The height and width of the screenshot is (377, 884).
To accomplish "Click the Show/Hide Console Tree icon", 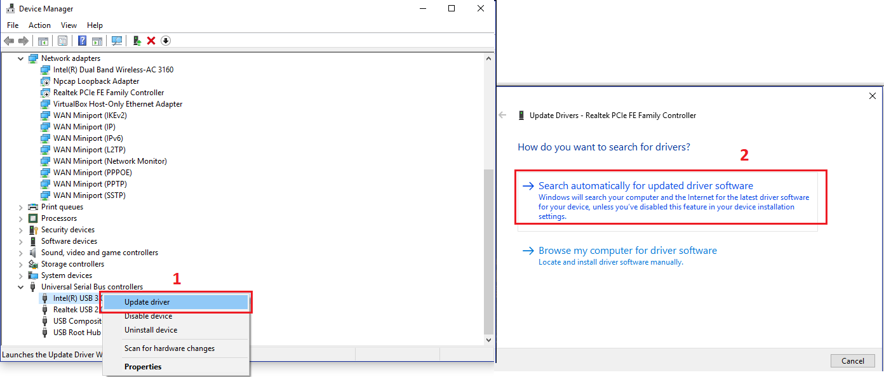I will point(43,41).
